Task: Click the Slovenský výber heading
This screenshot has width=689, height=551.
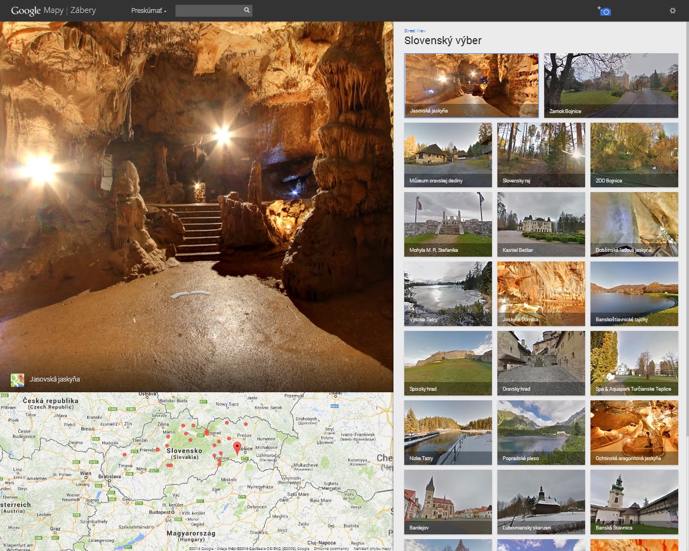Action: (x=442, y=41)
